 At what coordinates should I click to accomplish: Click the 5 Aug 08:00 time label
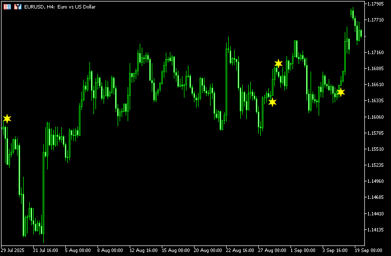click(x=78, y=250)
